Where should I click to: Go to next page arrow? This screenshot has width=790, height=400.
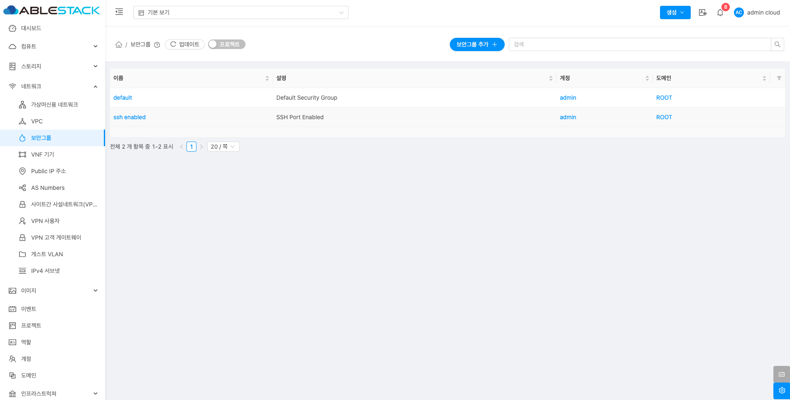[x=201, y=147]
